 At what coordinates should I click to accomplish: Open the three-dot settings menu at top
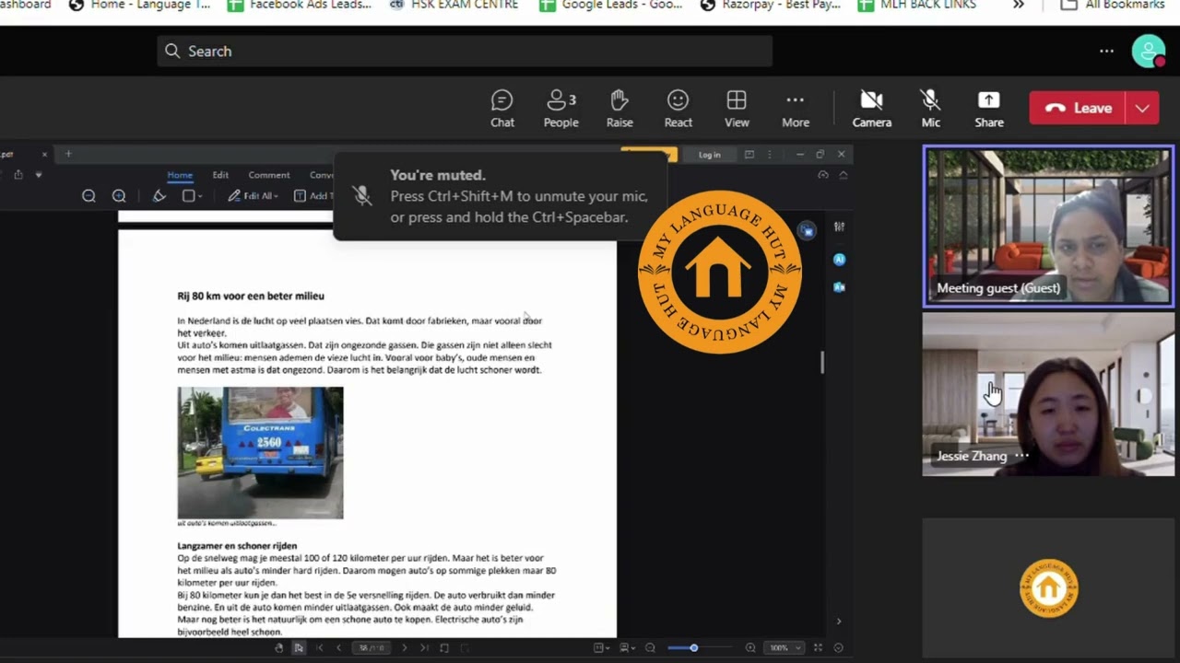pyautogui.click(x=1106, y=51)
